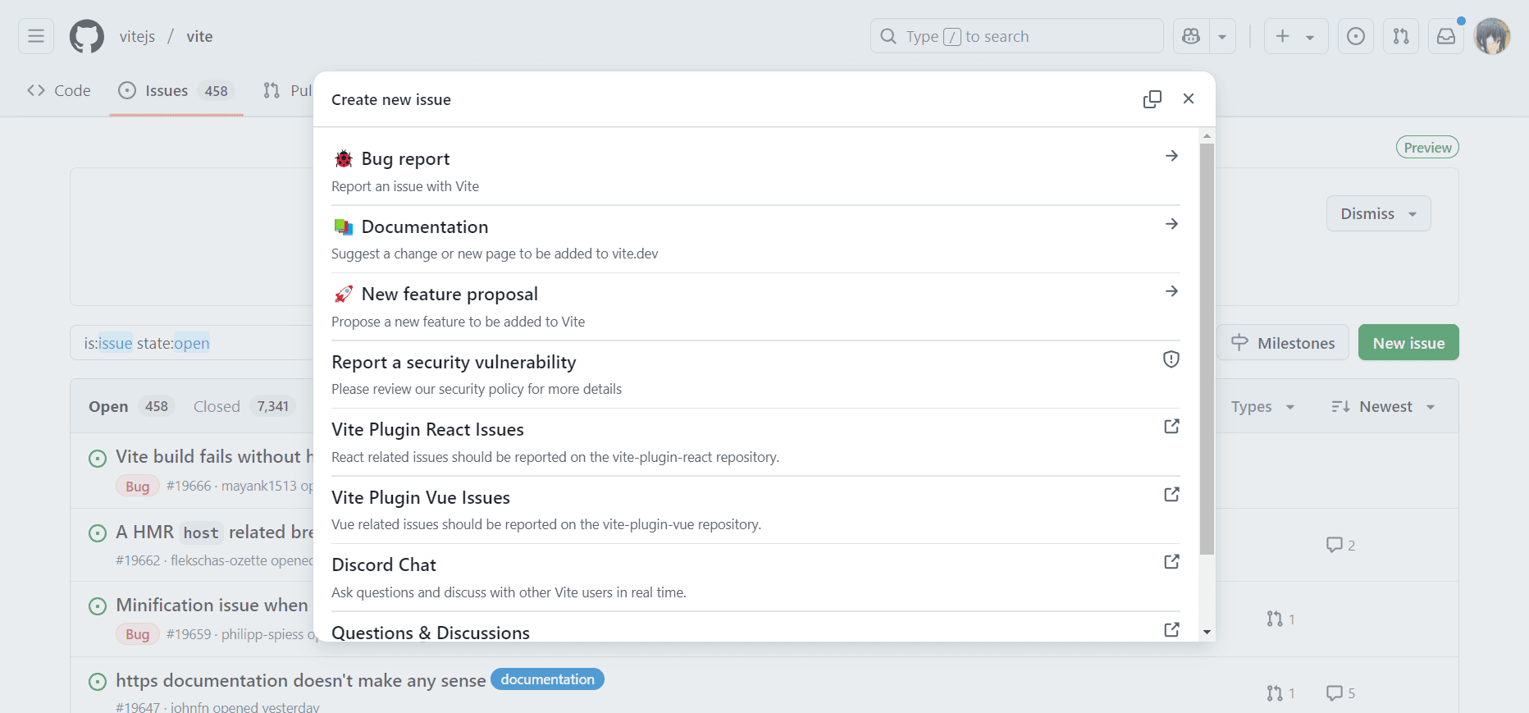
Task: Expand the Dismiss dropdown
Action: (1378, 214)
